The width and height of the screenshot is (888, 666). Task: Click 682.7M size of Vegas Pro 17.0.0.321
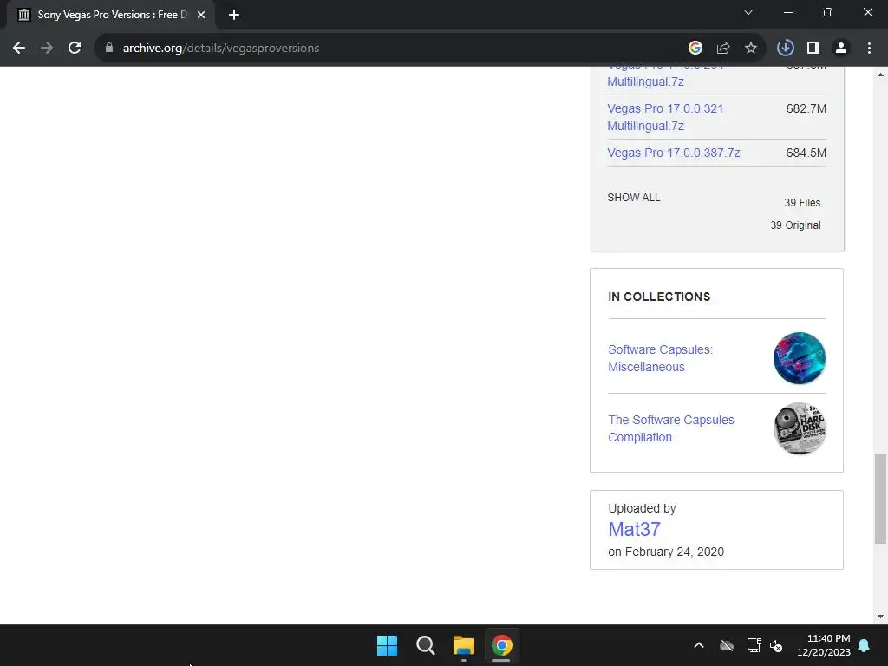(806, 108)
